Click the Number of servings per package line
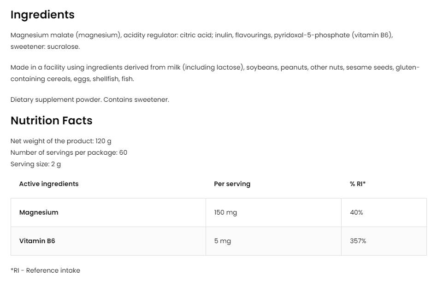This screenshot has height=286, width=437. pyautogui.click(x=69, y=152)
